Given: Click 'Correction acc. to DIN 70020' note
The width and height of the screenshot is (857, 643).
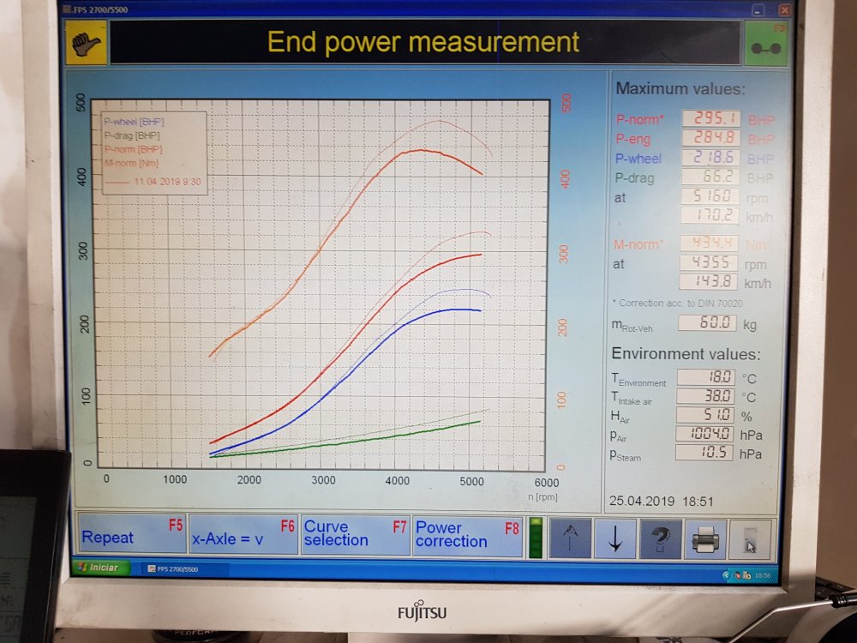Looking at the screenshot, I should pos(678,303).
